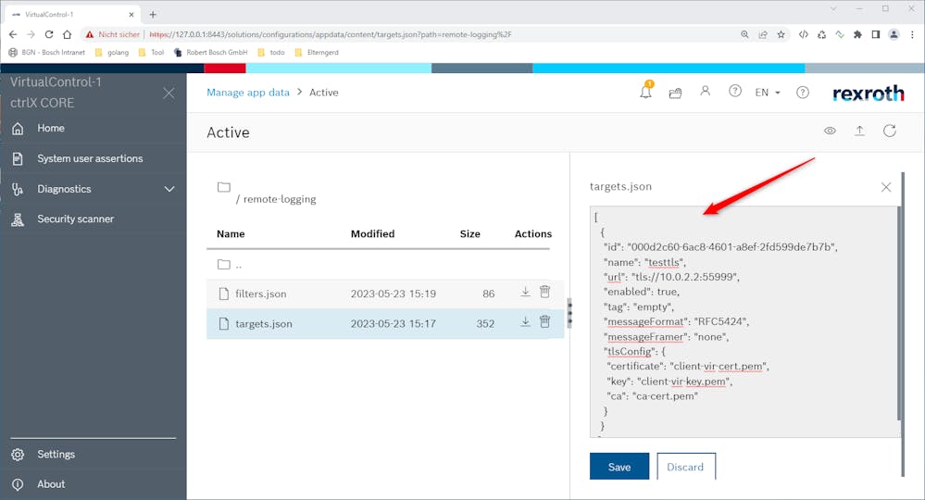Delete targets.json with trash icon

(545, 321)
